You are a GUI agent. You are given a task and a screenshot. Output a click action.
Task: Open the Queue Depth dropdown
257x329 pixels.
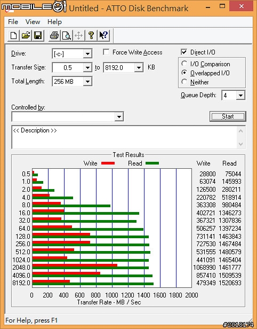240,96
